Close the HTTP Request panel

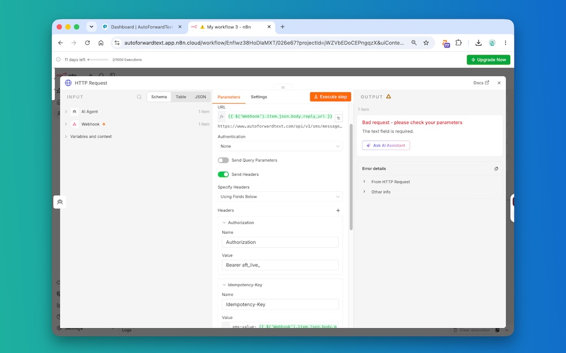tap(499, 83)
